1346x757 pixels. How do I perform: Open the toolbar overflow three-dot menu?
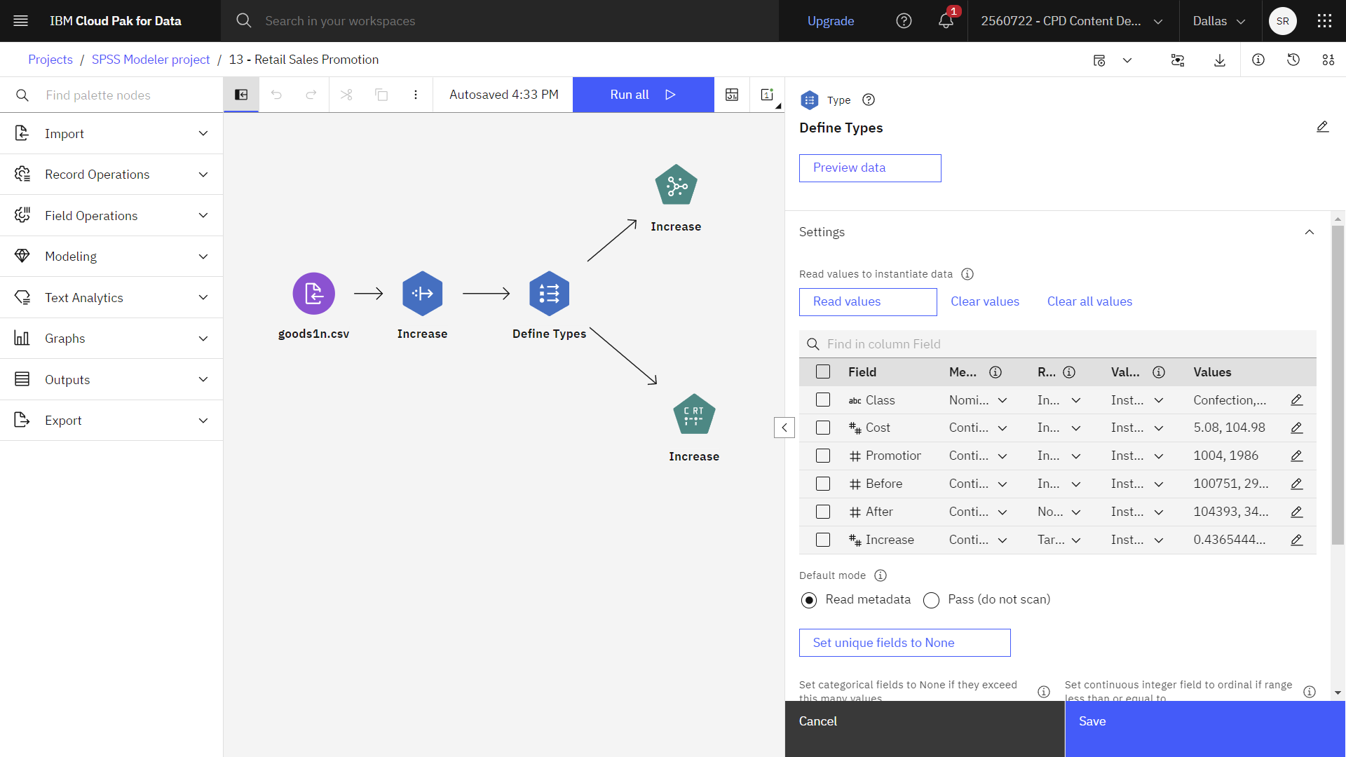416,95
